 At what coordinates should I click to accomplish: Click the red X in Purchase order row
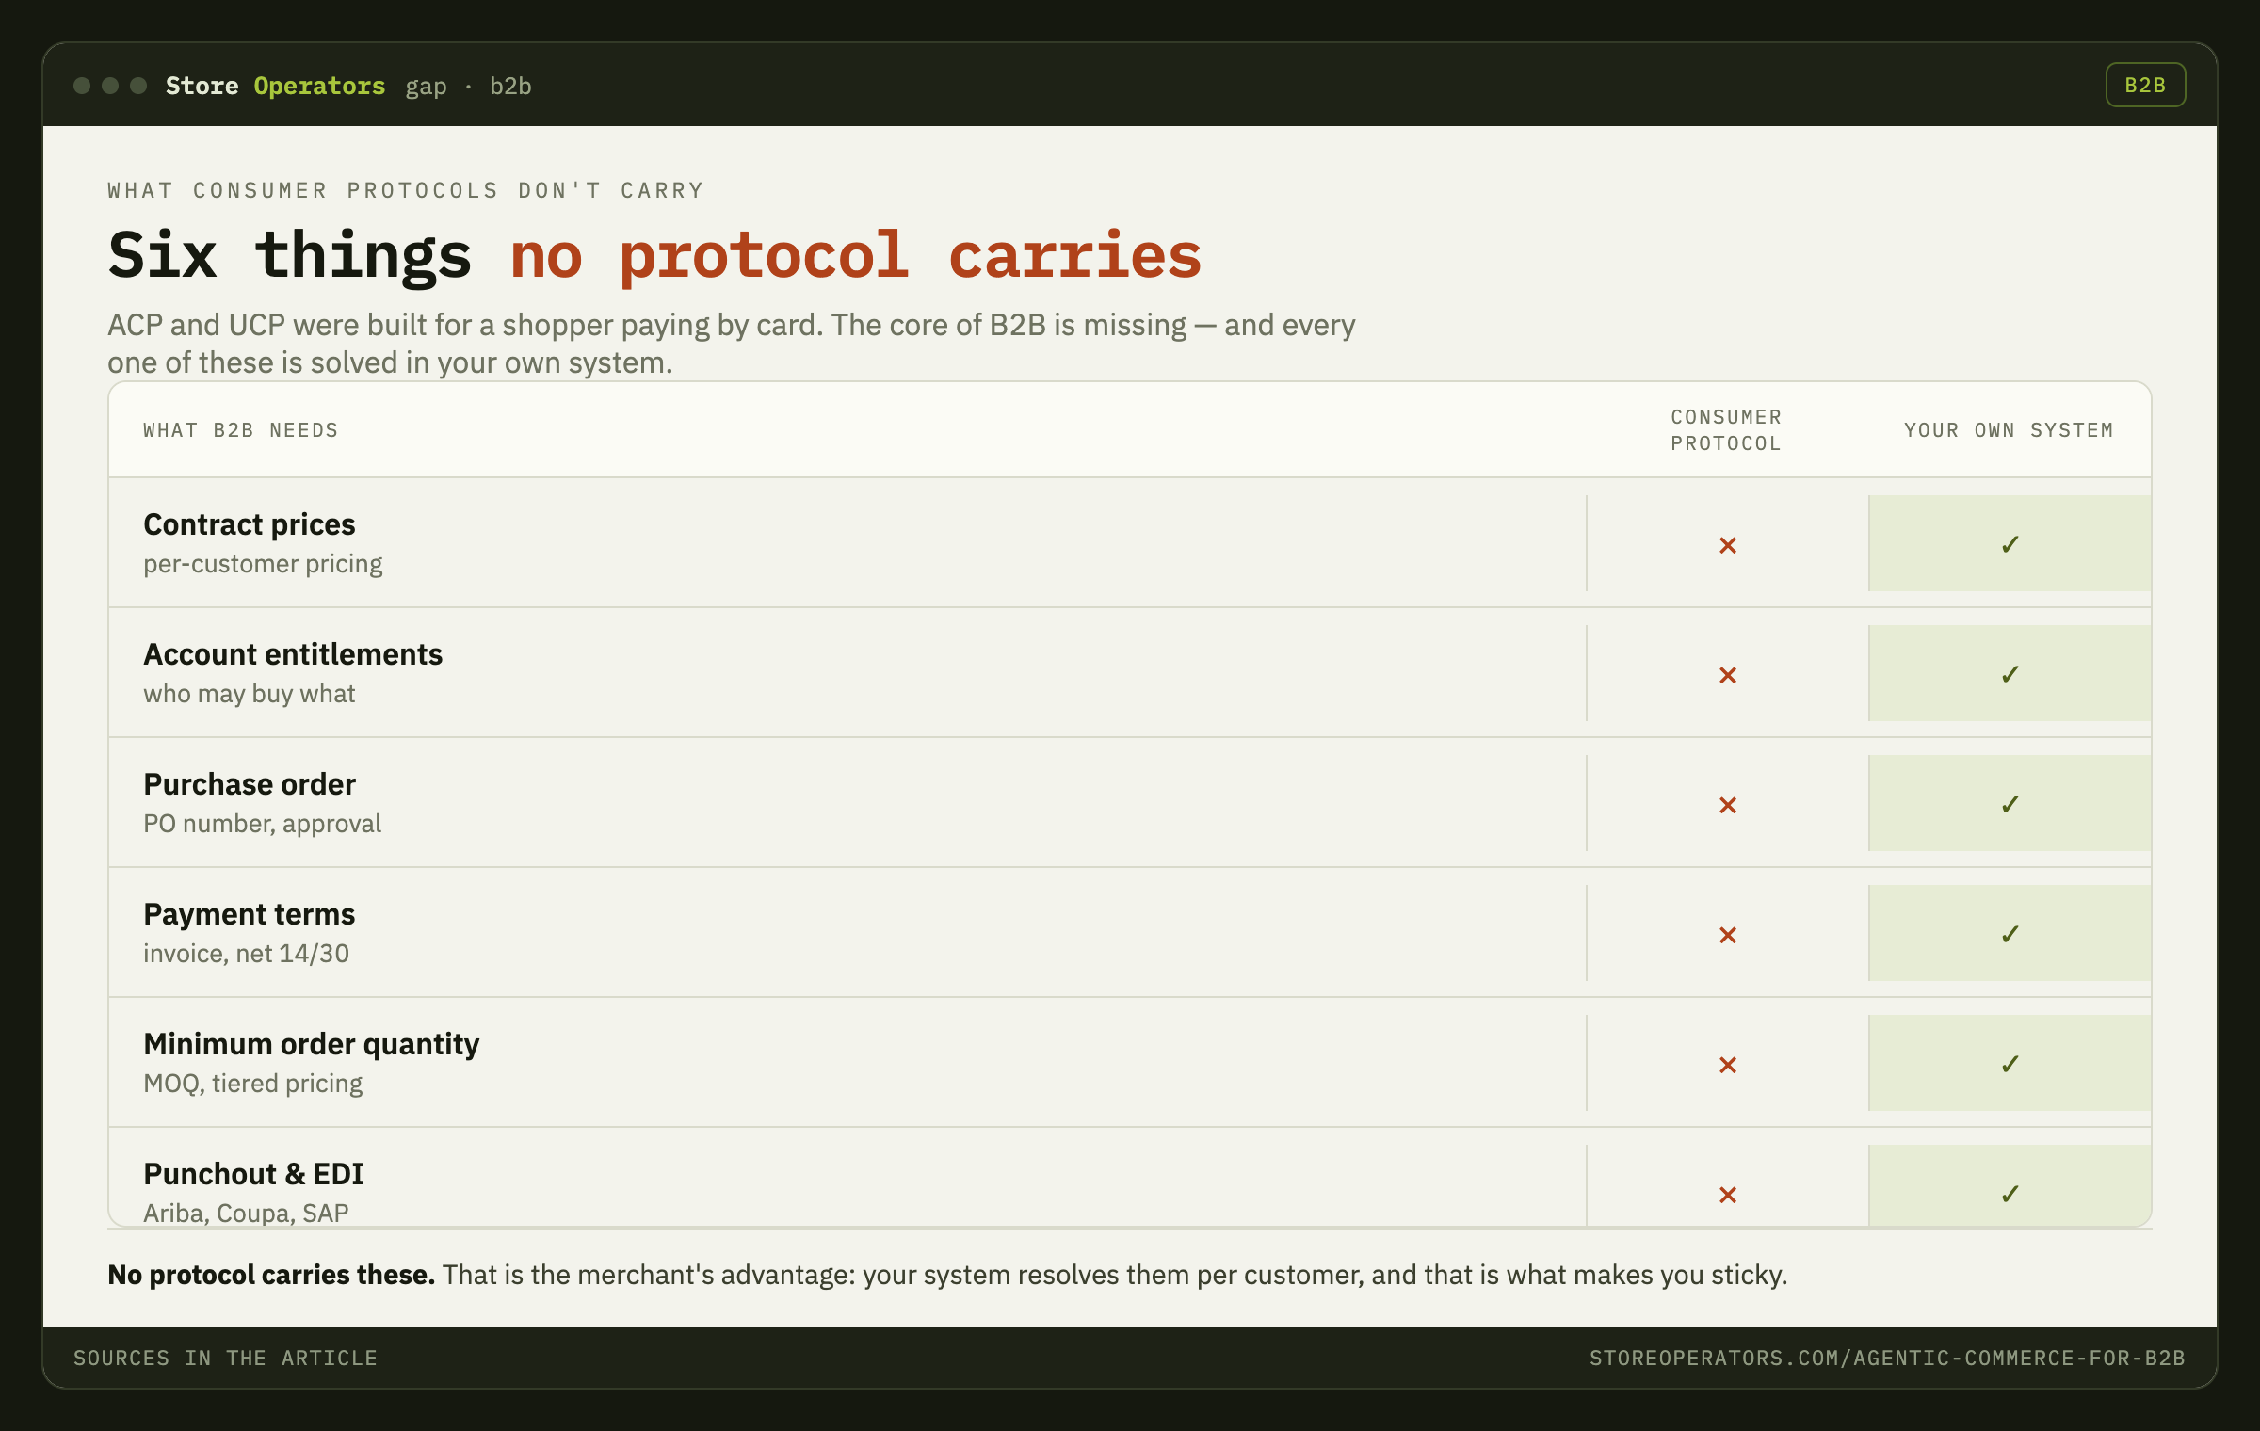(1727, 805)
